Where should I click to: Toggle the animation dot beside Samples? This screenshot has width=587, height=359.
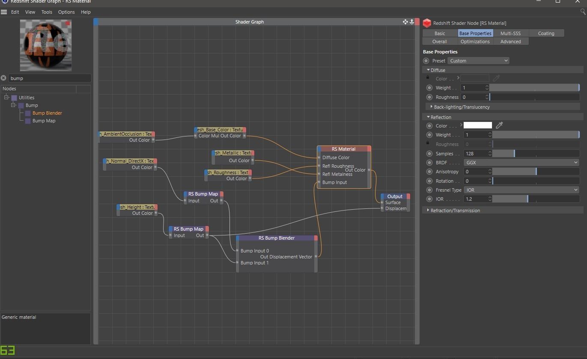[x=429, y=154]
